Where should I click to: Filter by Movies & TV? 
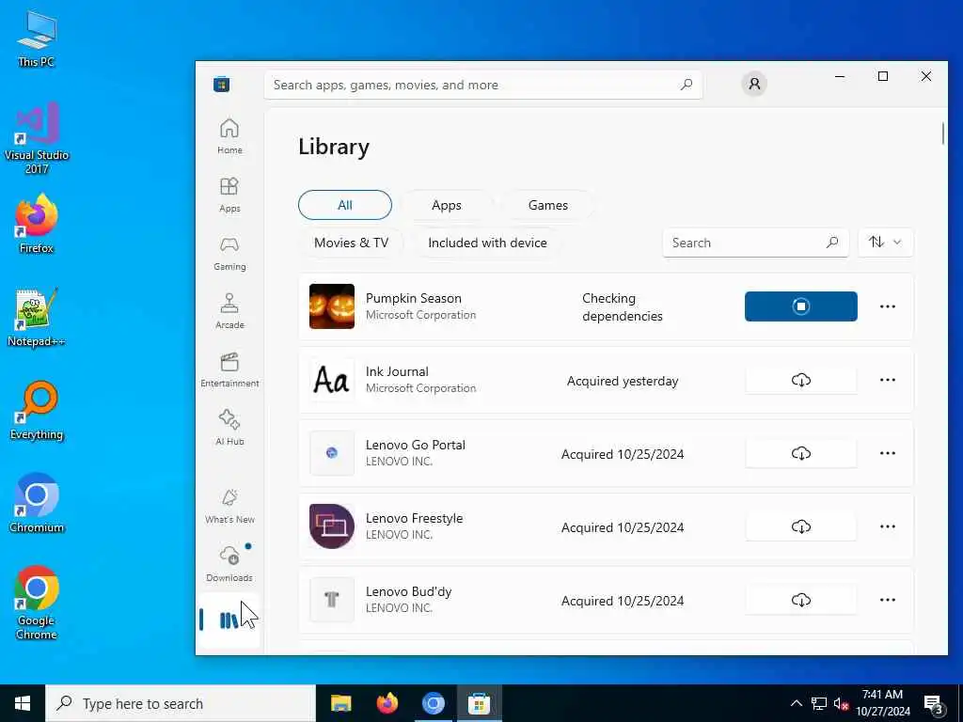click(351, 243)
